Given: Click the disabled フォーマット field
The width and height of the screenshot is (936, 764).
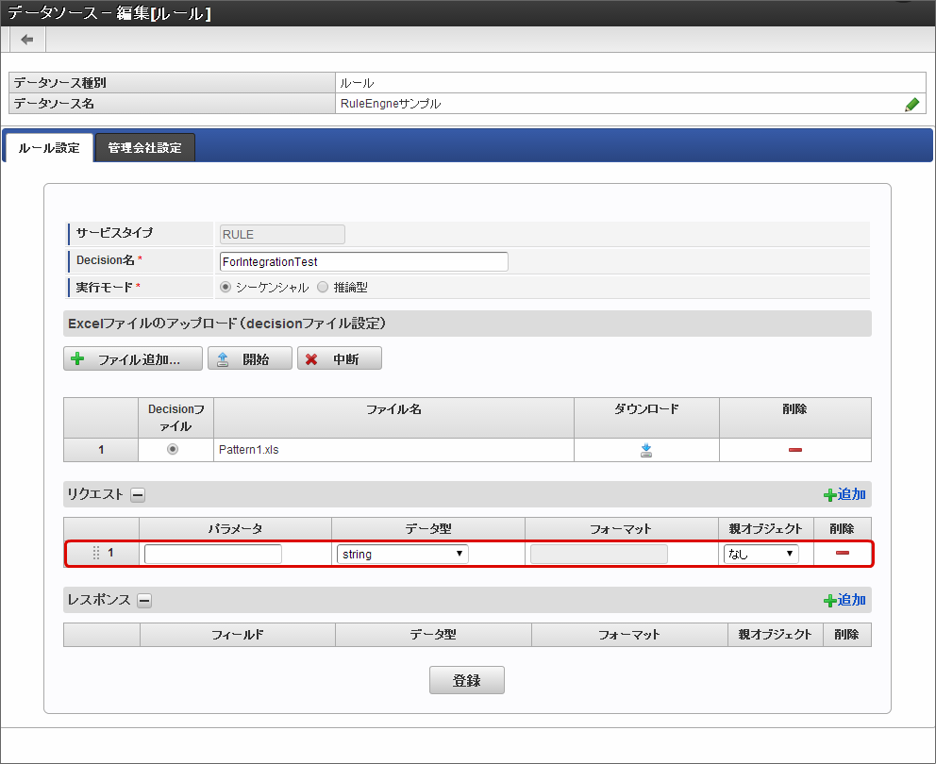Looking at the screenshot, I should pyautogui.click(x=599, y=554).
